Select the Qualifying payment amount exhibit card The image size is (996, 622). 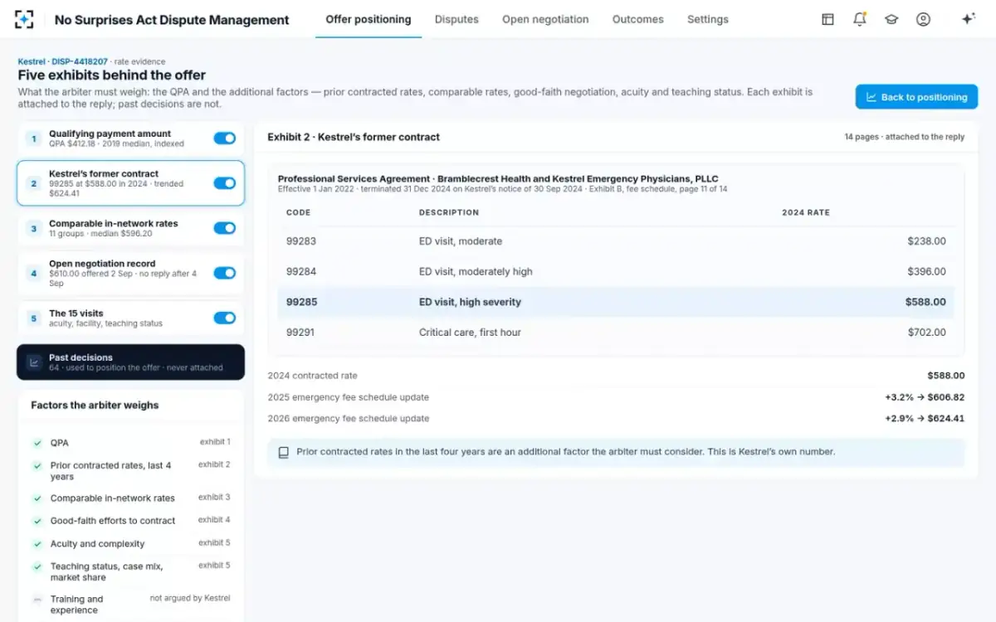coord(131,138)
